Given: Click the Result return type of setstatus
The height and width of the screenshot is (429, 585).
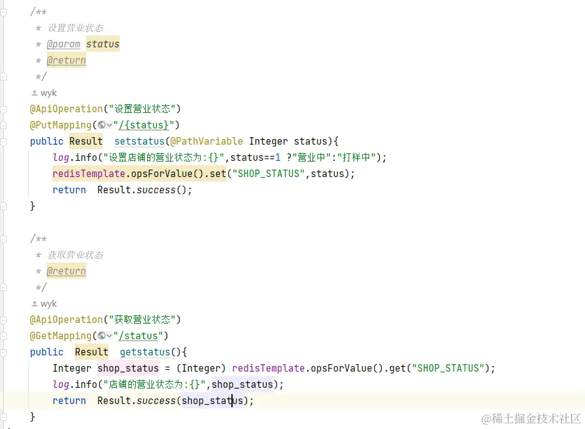Looking at the screenshot, I should click(86, 142).
